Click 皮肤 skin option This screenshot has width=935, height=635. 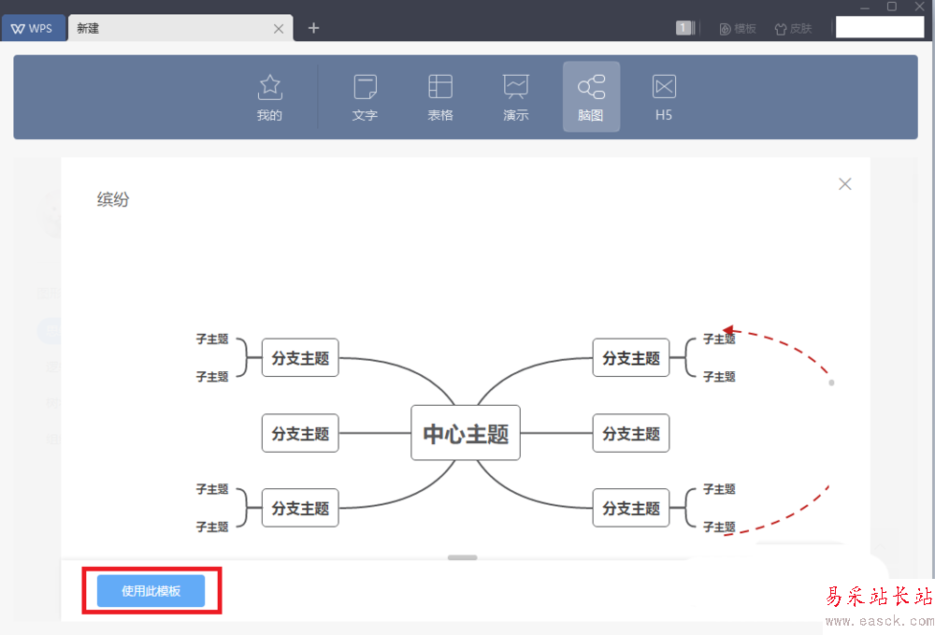coord(793,29)
